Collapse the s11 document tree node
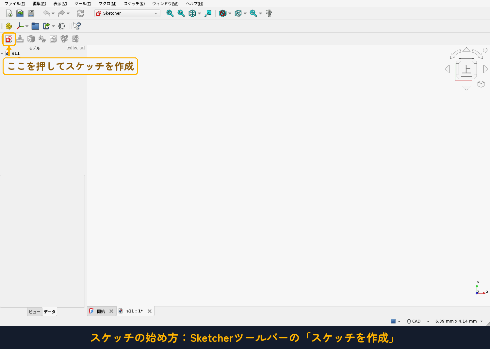 coord(2,53)
